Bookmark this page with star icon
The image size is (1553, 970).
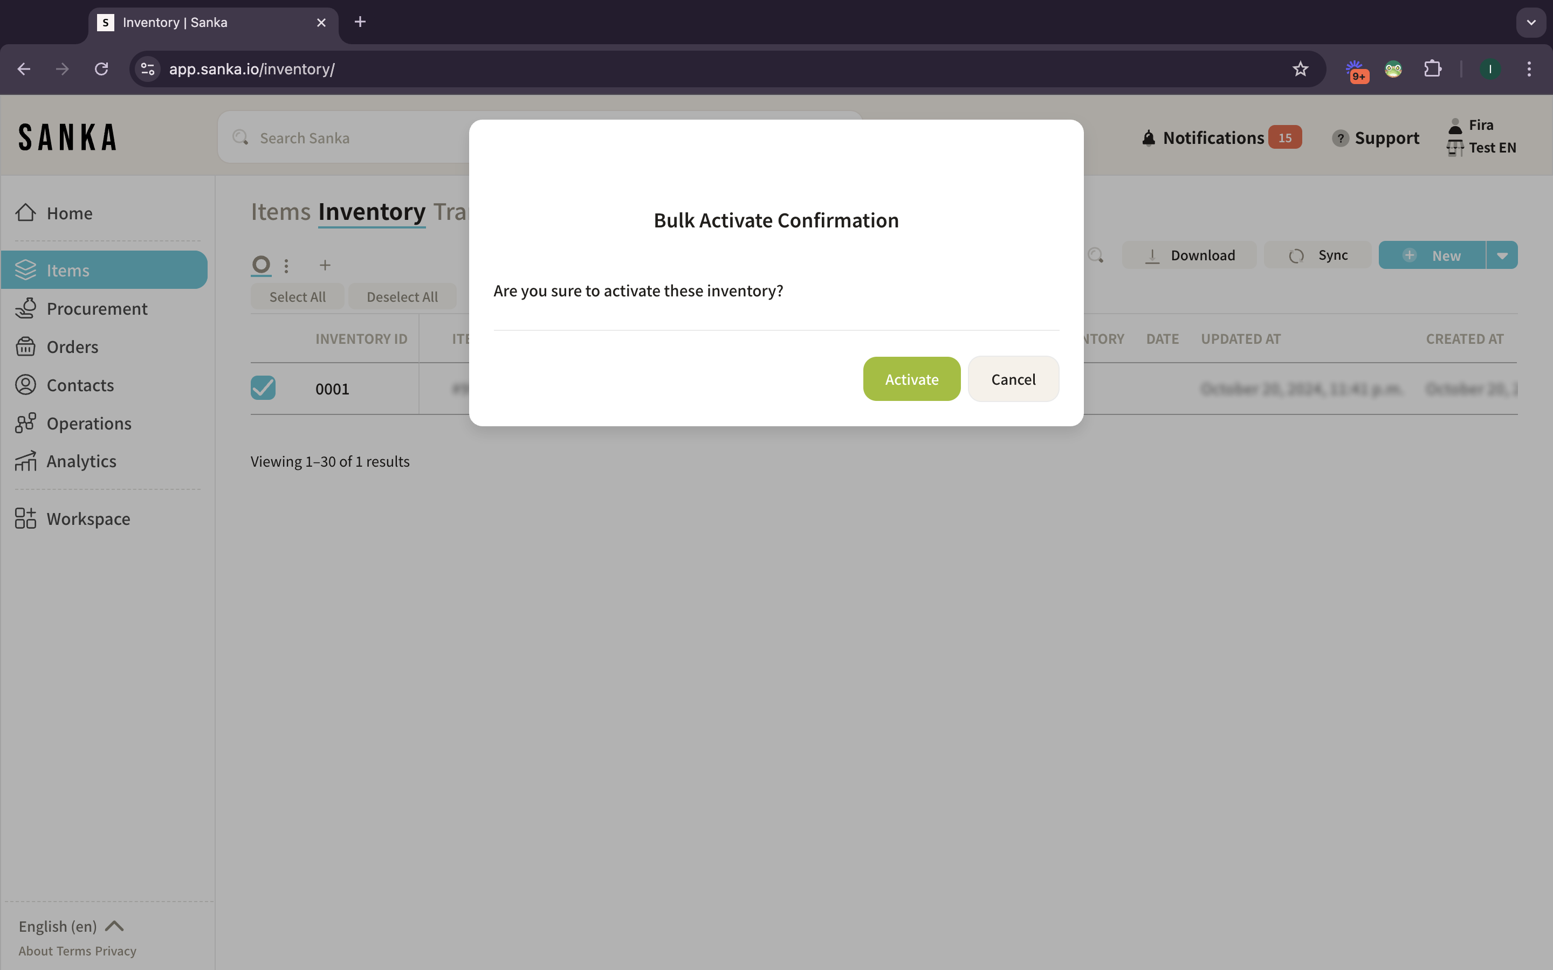click(1300, 68)
